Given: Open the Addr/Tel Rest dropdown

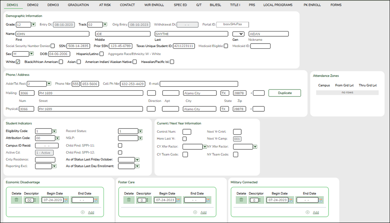Looking at the screenshot, I should pos(49,84).
